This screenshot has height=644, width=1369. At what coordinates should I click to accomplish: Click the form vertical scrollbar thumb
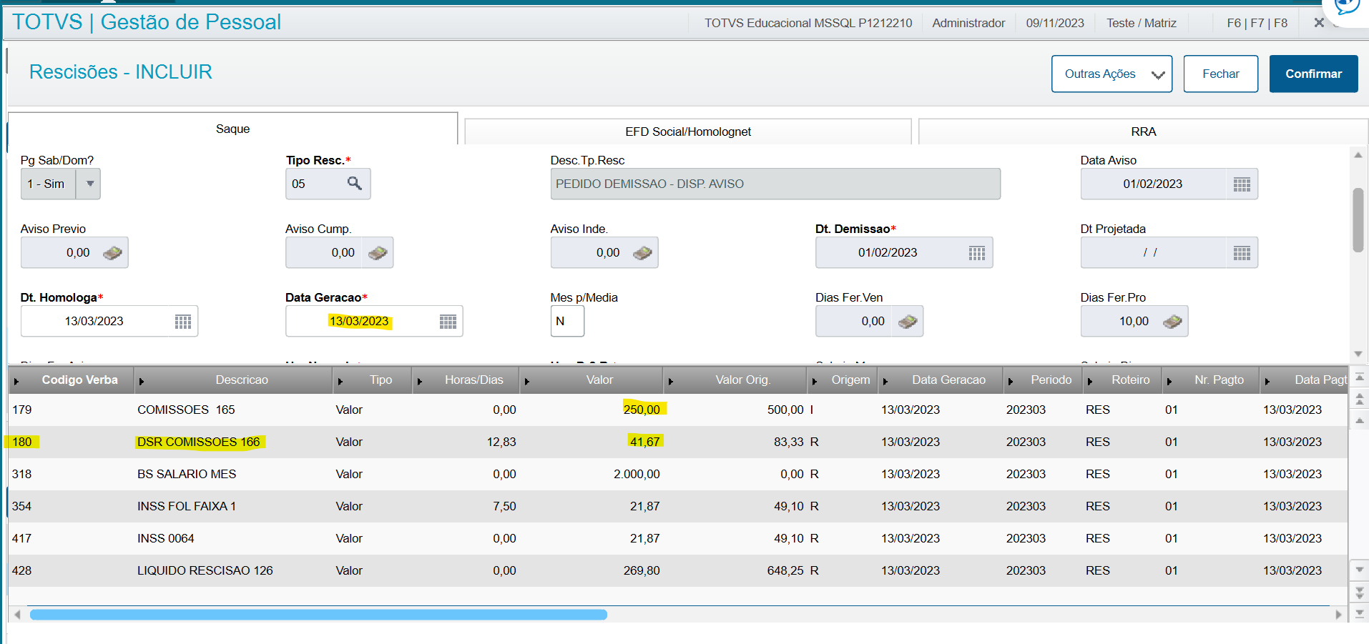tap(1358, 220)
